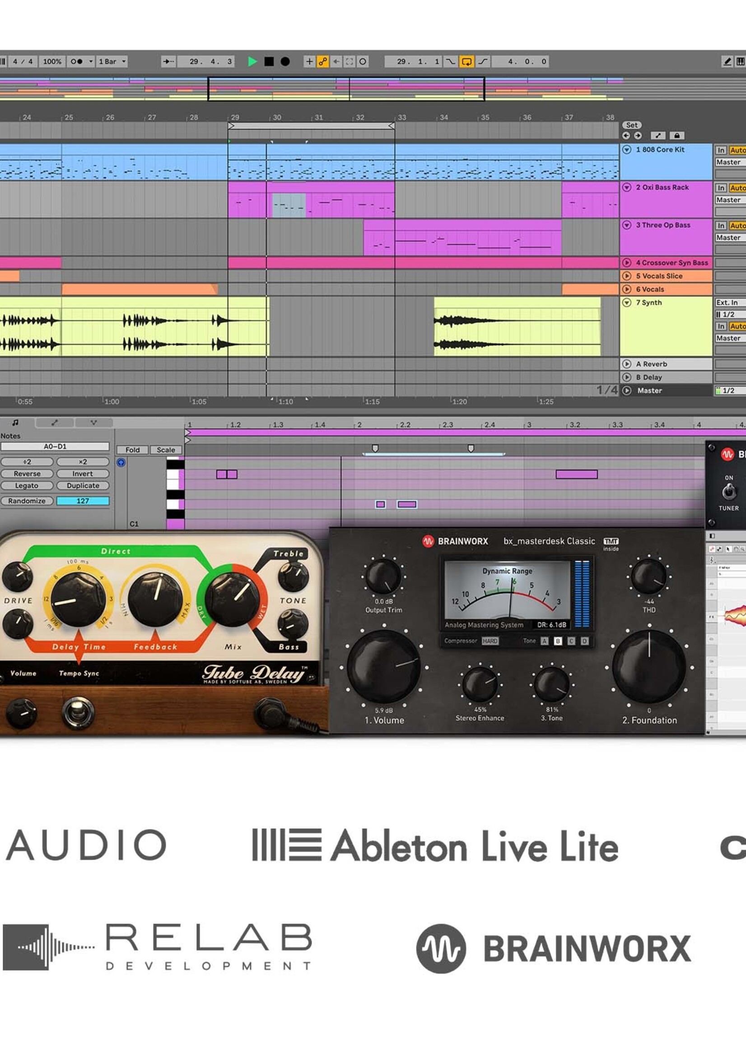Click the ×2 double-tempo button

pyautogui.click(x=83, y=462)
